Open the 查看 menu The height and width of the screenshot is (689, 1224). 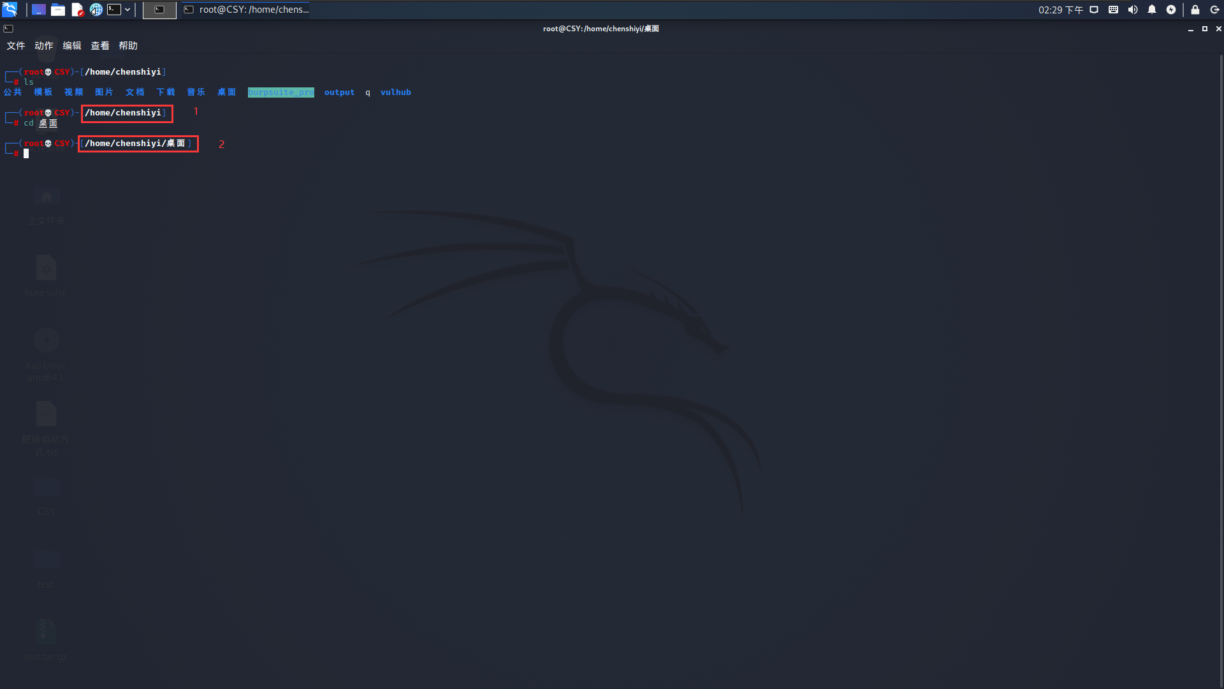click(100, 46)
